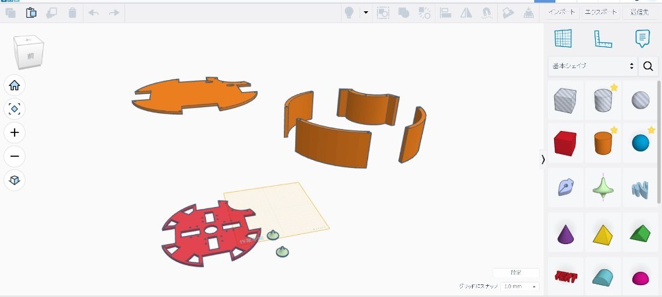Screen dimensions: 662x297
Task: Click the Cruise magnet tool icon
Action: click(487, 13)
